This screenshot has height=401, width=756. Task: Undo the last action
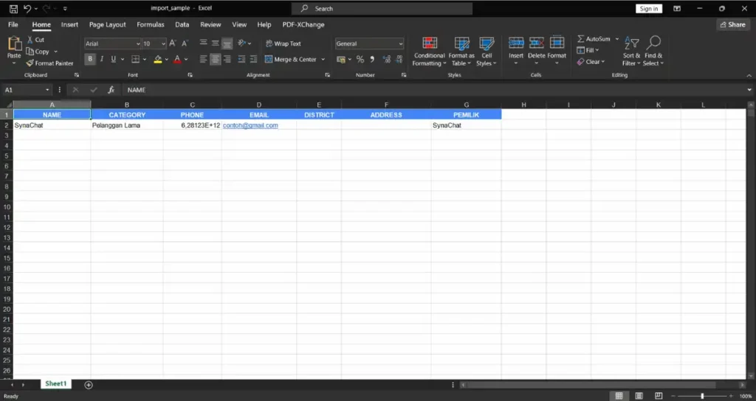coord(27,9)
